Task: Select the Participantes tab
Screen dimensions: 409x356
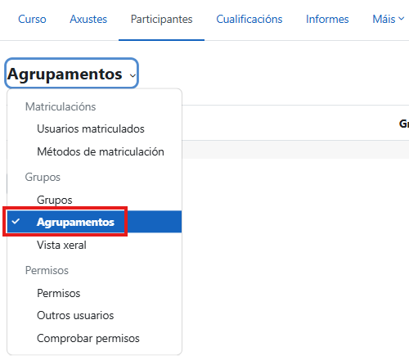Action: pyautogui.click(x=161, y=20)
